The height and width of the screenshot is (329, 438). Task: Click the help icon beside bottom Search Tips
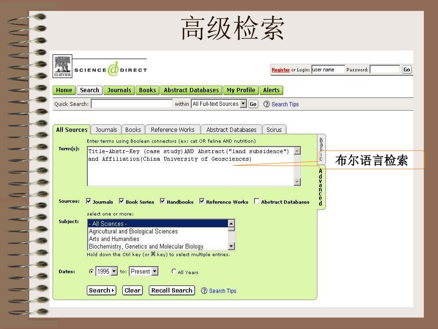coord(204,291)
